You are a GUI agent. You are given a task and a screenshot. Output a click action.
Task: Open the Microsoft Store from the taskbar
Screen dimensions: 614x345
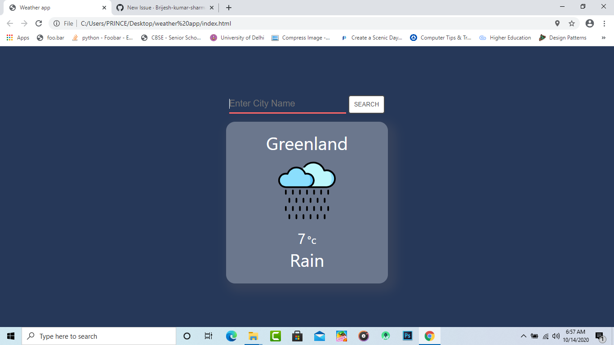click(297, 336)
